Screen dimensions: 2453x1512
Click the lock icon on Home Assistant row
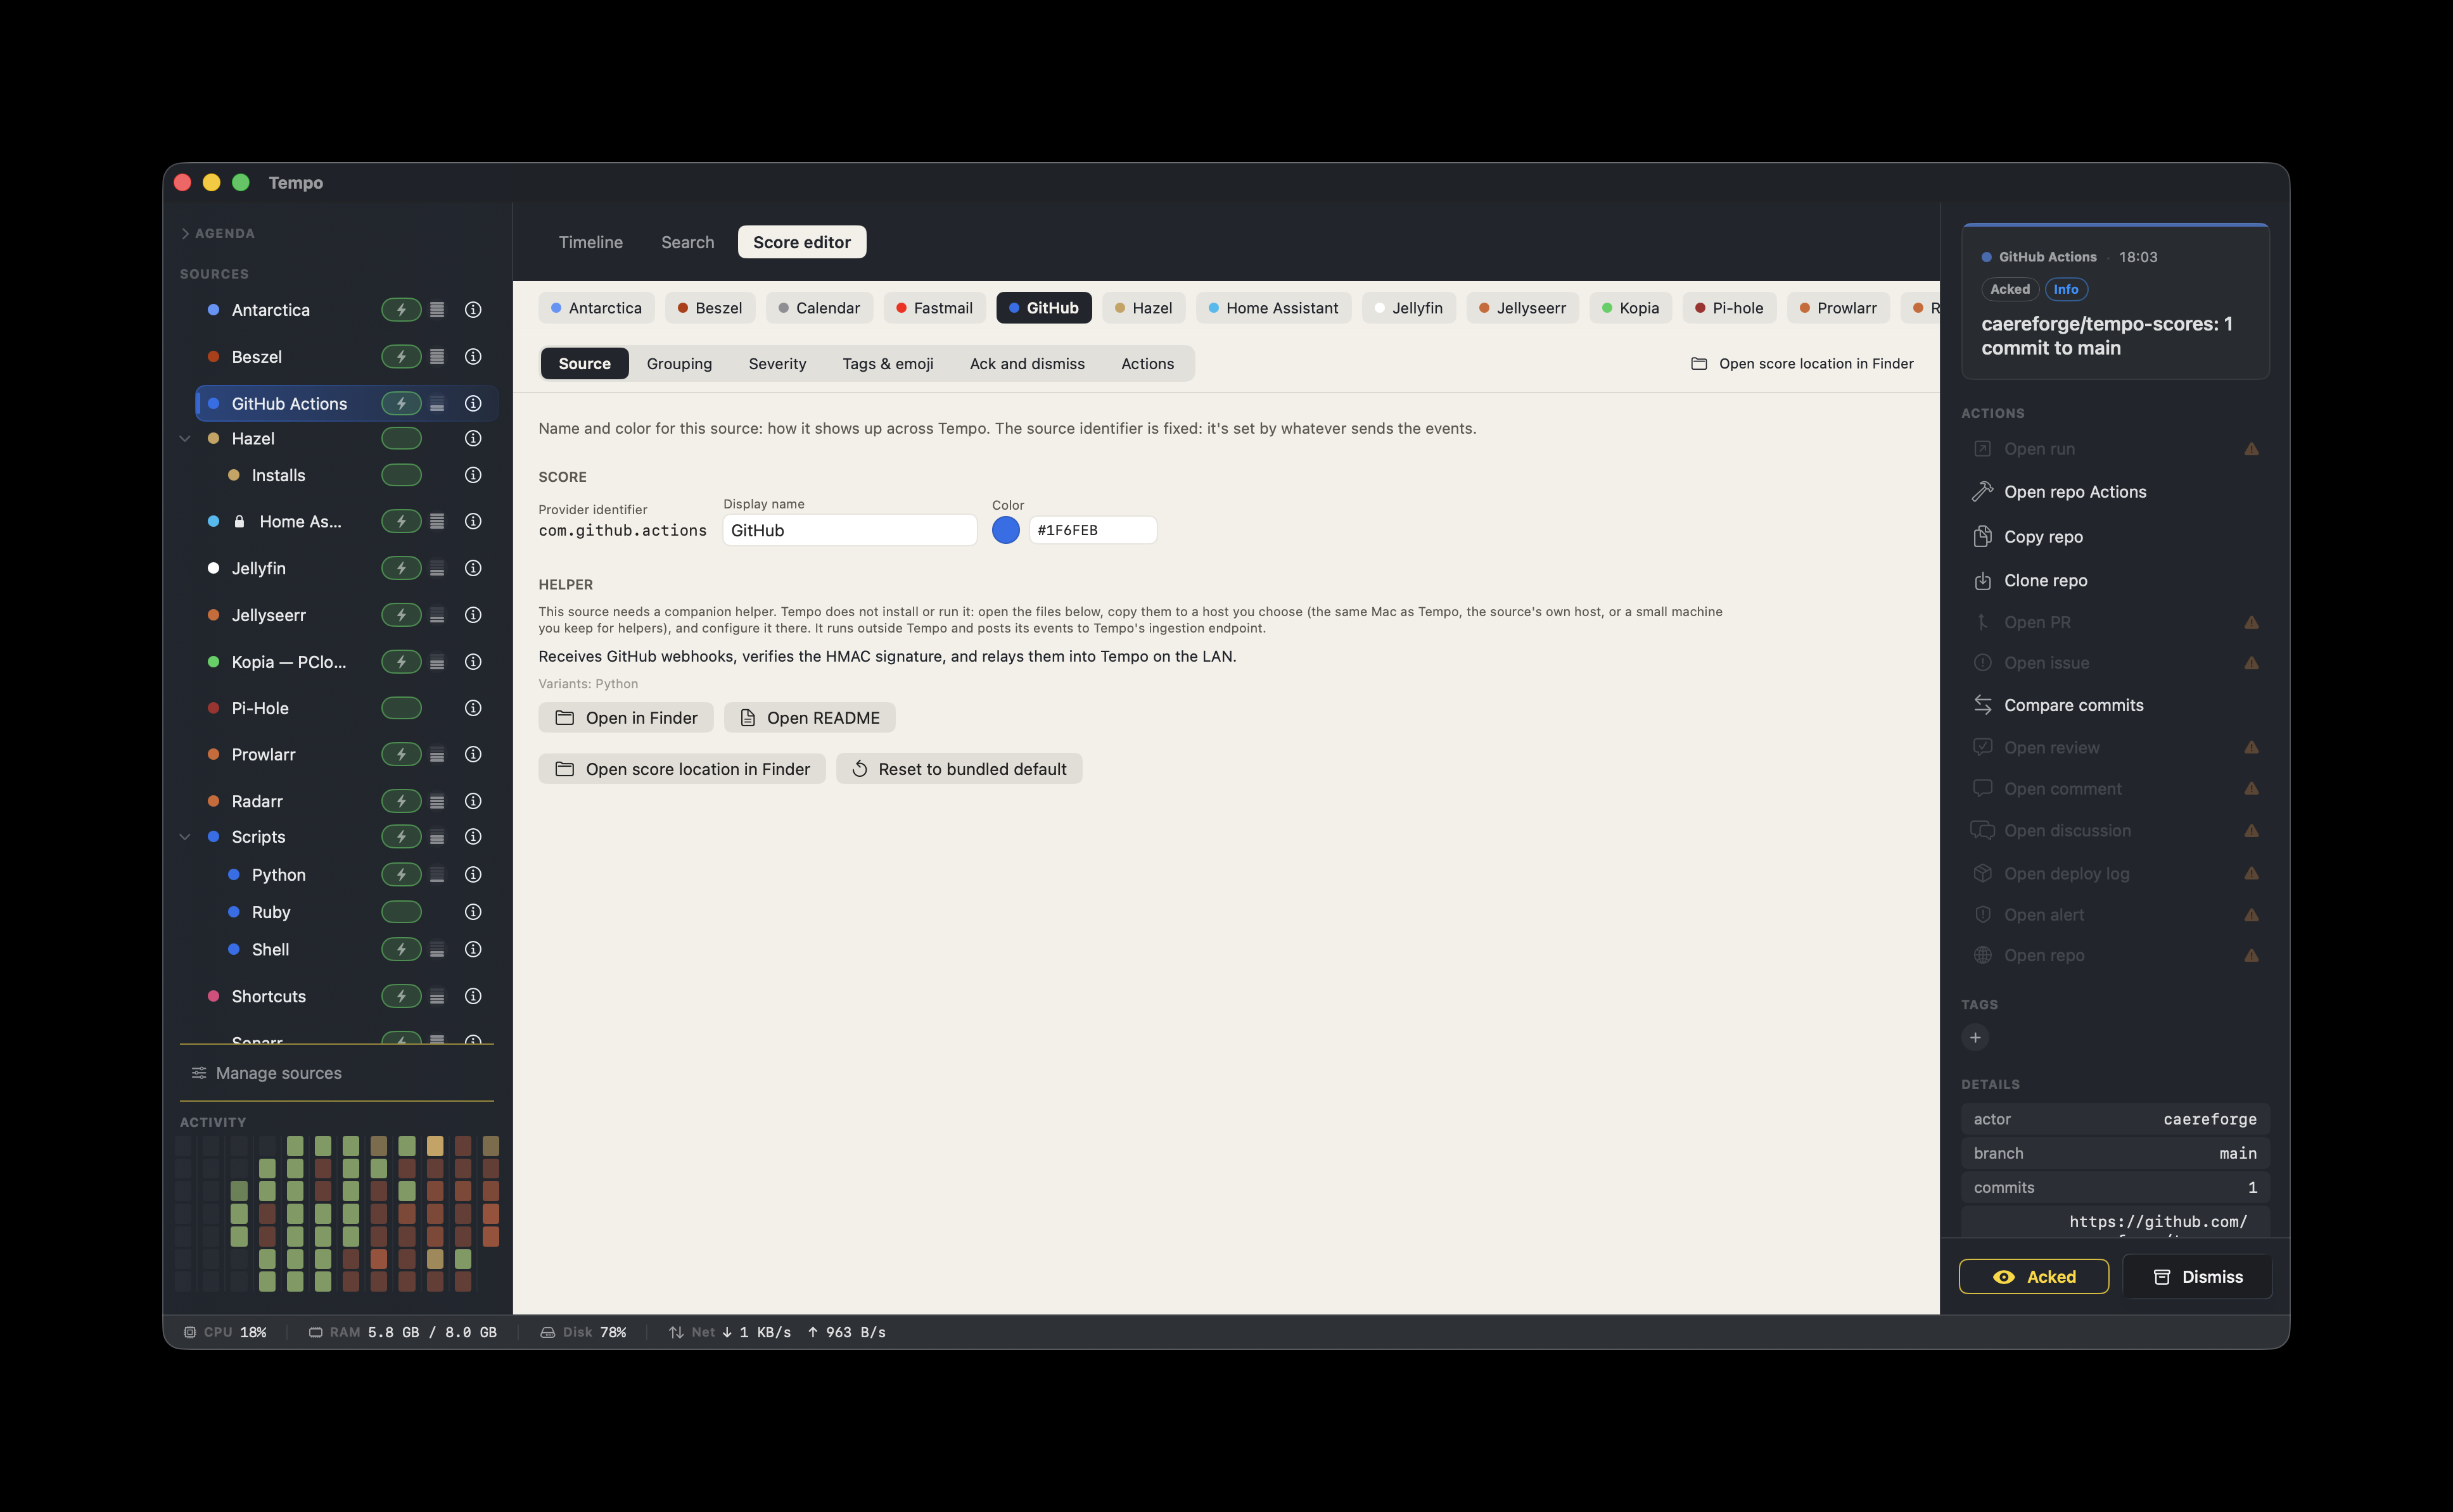239,521
